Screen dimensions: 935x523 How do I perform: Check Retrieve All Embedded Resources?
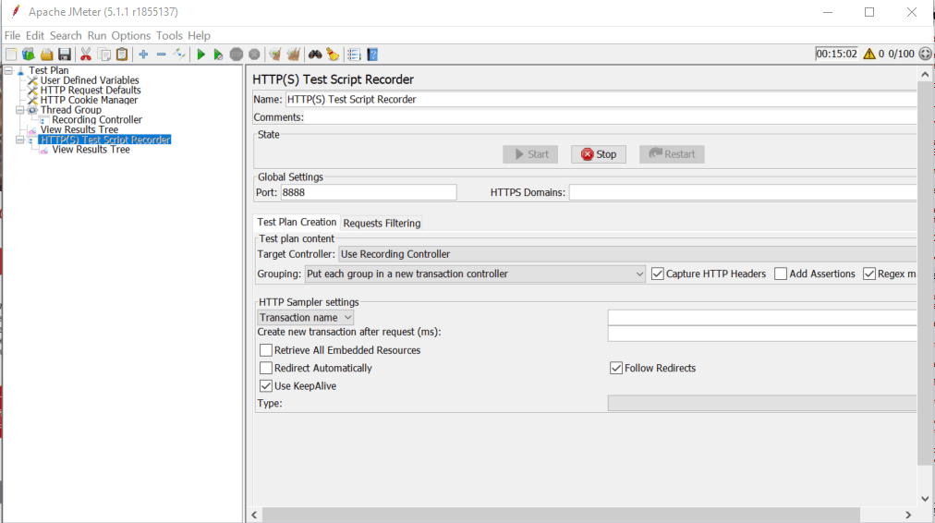coord(266,350)
